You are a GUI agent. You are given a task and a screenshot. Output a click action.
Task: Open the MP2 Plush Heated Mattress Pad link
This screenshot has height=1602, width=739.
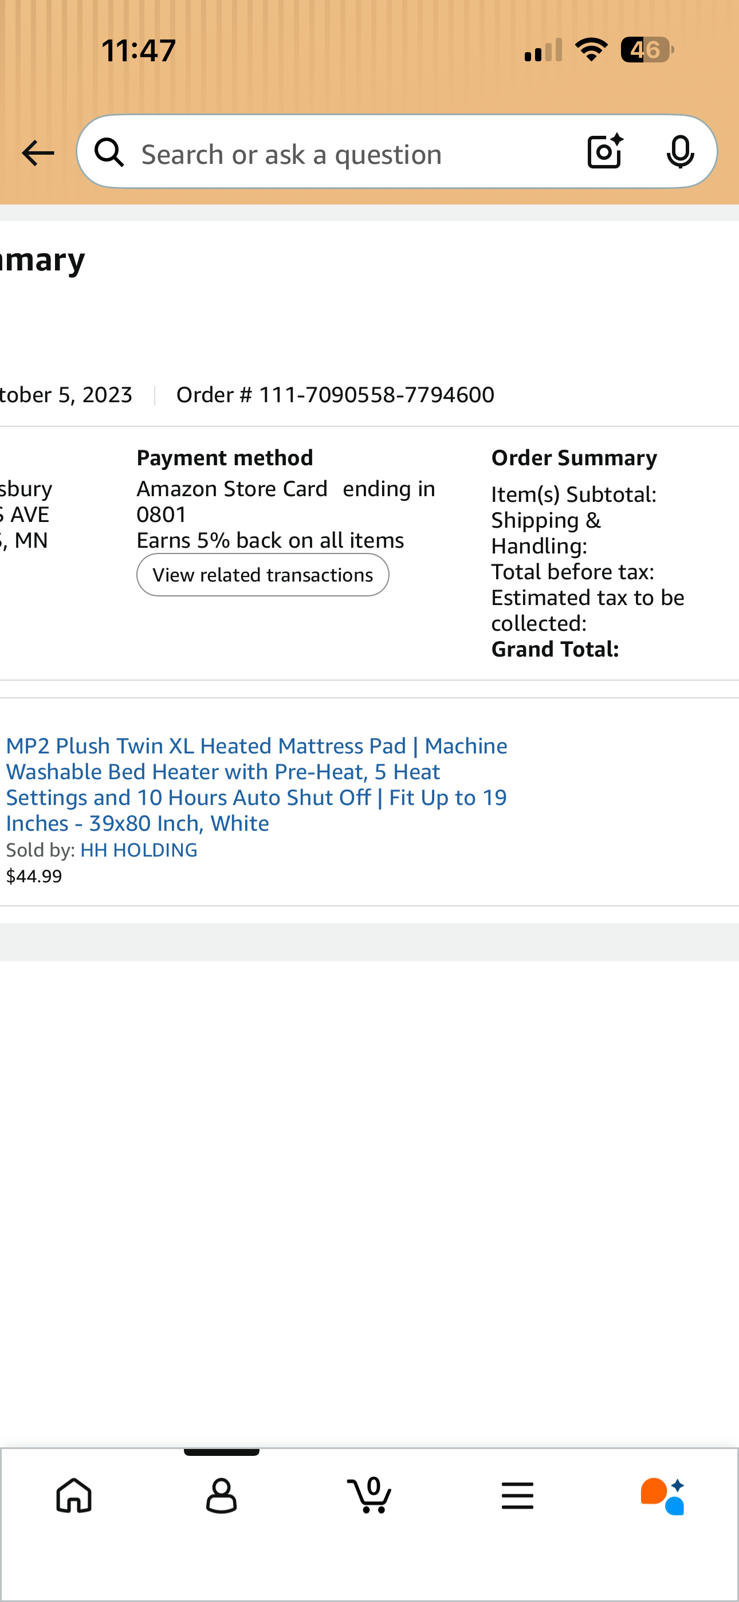256,784
